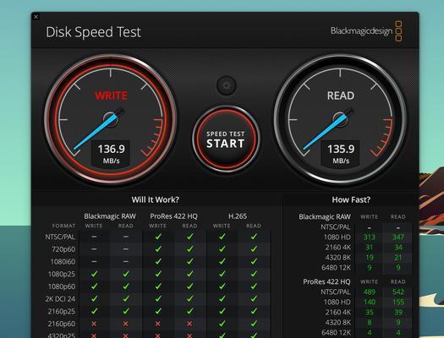Click NTSC/PAL H.265 write checkmark
Screen dimensions: 444x338
[x=222, y=237]
